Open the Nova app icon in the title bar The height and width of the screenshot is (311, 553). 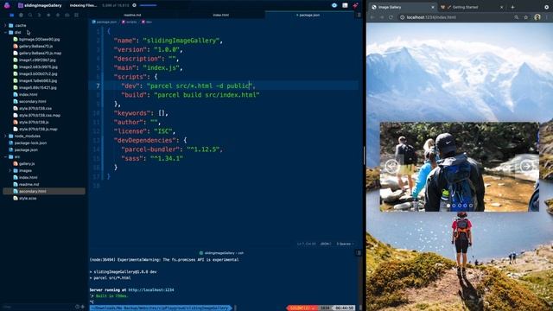tap(7, 5)
